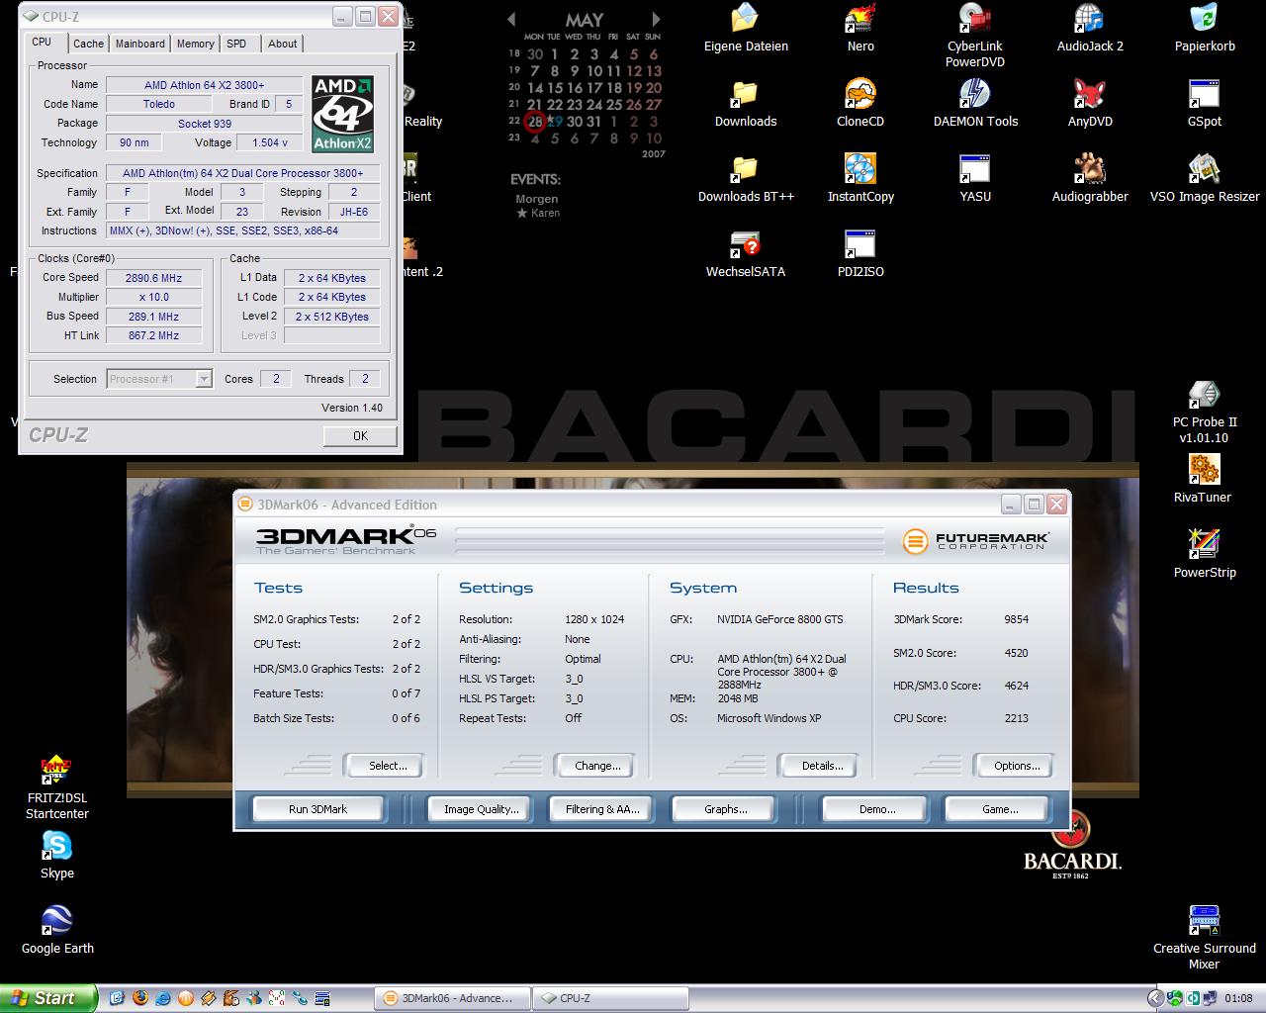1266x1013 pixels.
Task: Launch RivaTuner from the desktop
Action: 1203,480
